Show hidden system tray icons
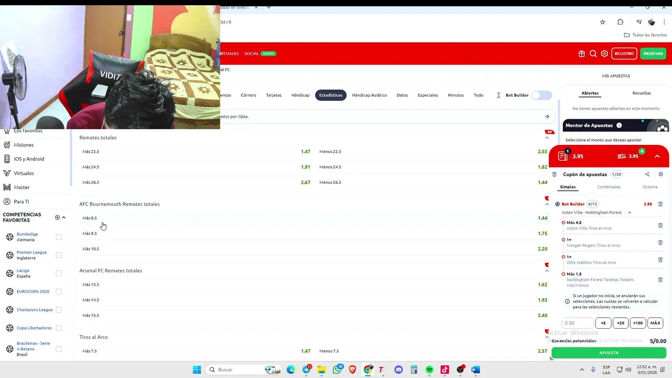The height and width of the screenshot is (378, 672). pos(582,370)
